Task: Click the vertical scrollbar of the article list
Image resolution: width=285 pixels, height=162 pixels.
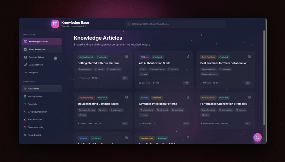Action: 264,77
